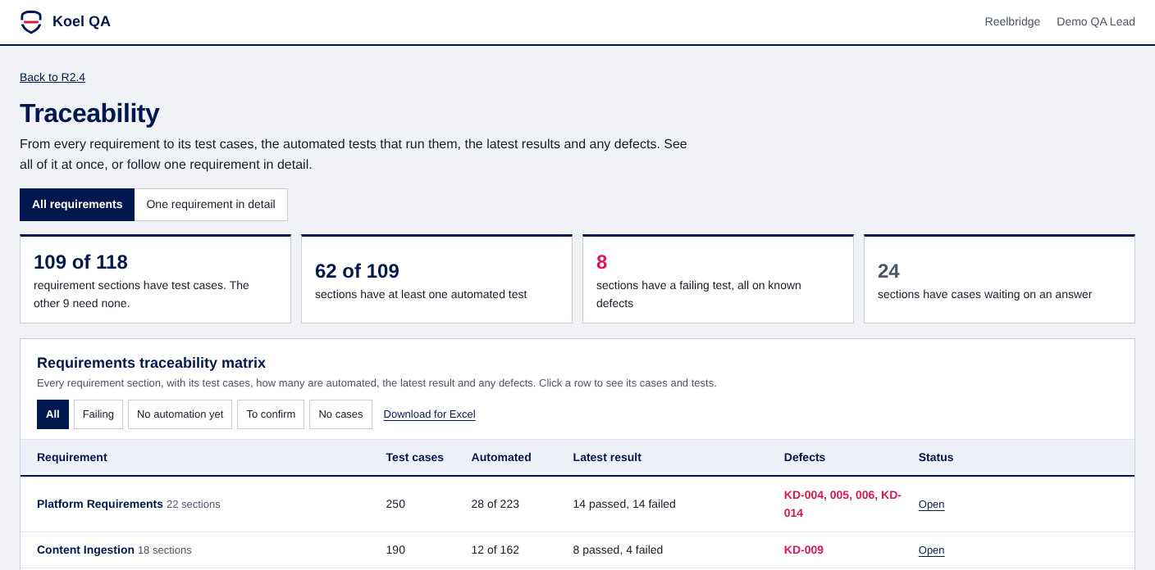This screenshot has height=570, width=1155.
Task: Switch to One requirement in detail tab
Action: pos(211,205)
